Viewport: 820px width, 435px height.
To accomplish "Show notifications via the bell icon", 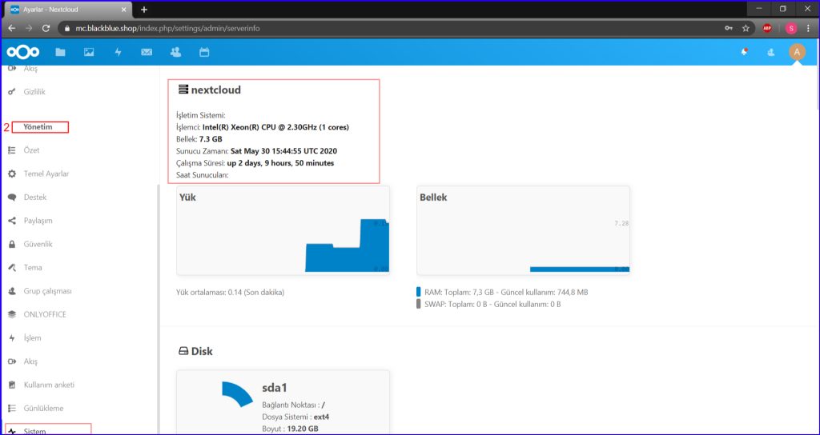I will point(744,52).
